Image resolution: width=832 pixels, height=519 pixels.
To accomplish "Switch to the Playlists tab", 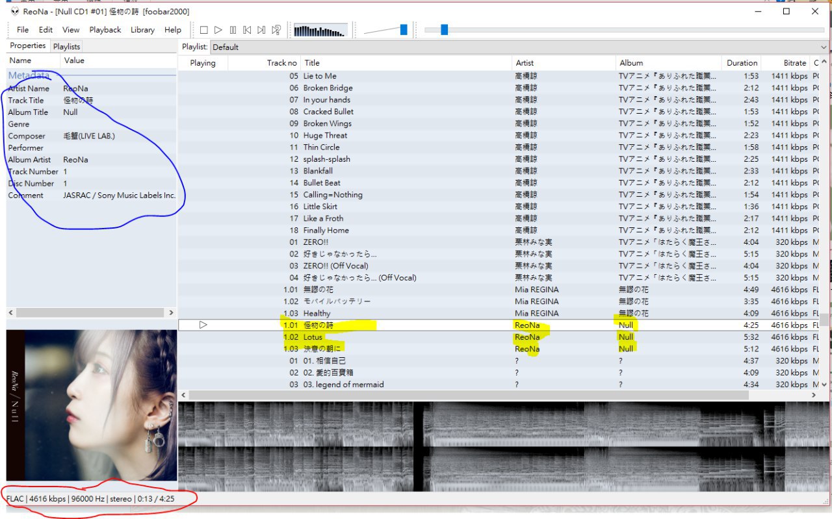I will (66, 46).
